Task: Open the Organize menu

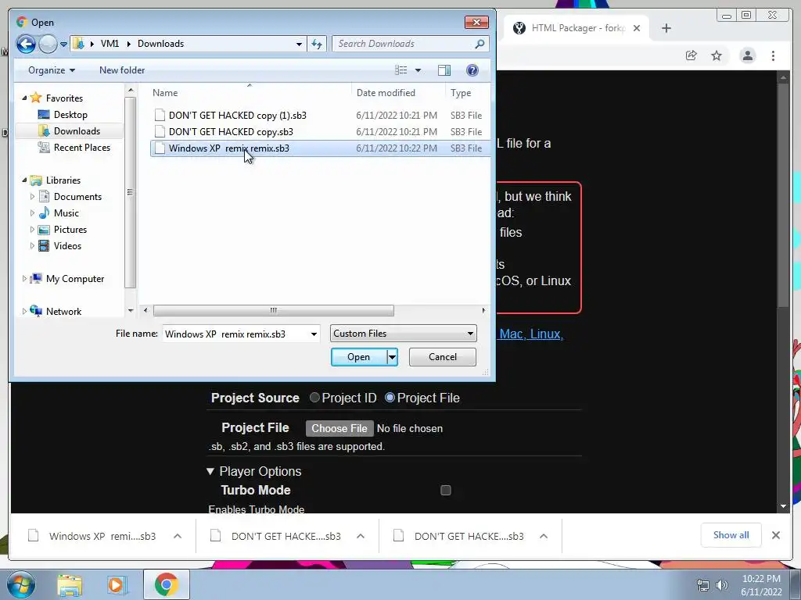Action: [52, 70]
